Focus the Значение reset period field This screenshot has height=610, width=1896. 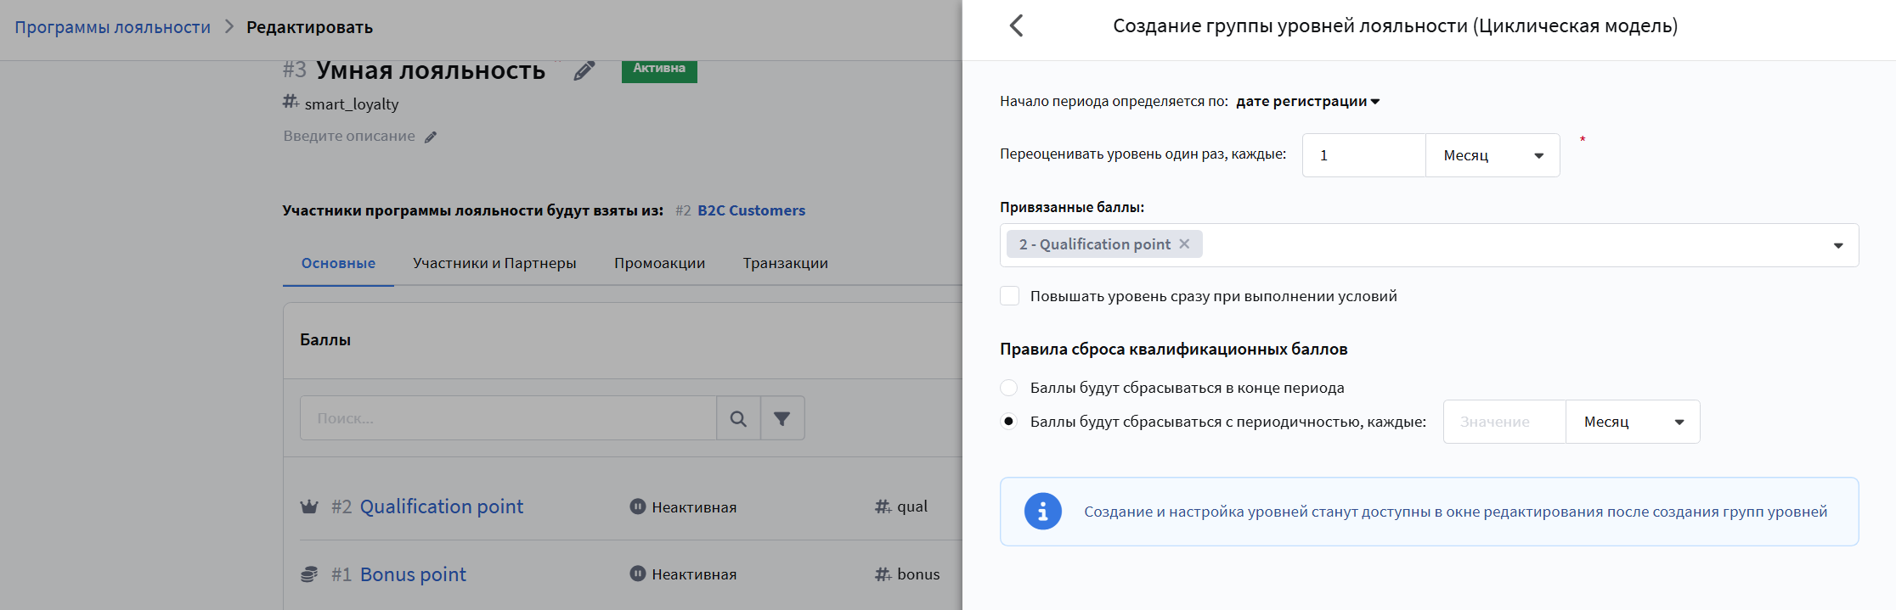[x=1504, y=422]
